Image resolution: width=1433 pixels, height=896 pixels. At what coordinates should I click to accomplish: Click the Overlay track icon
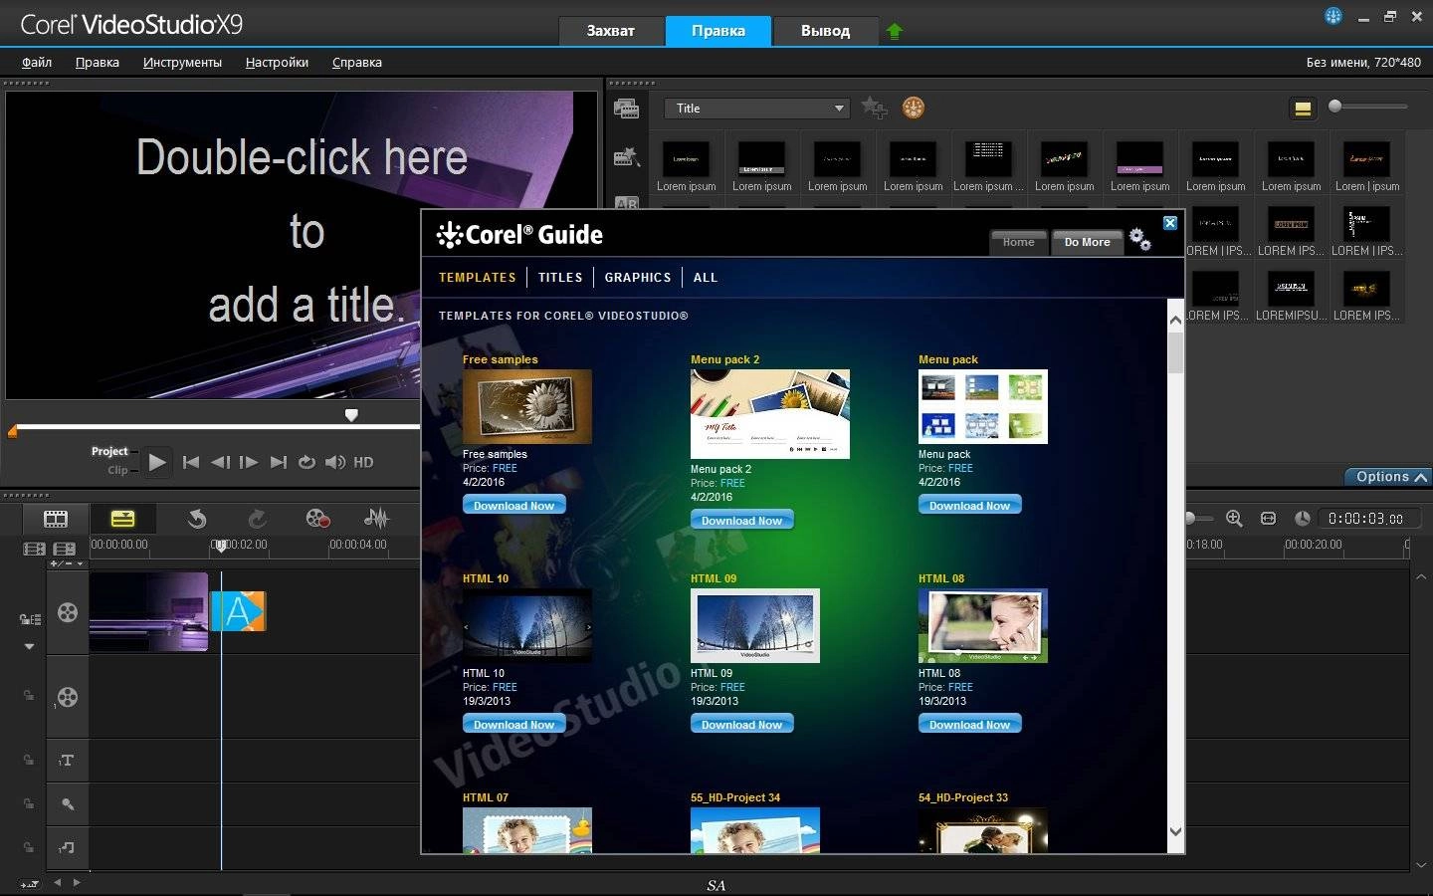67,697
